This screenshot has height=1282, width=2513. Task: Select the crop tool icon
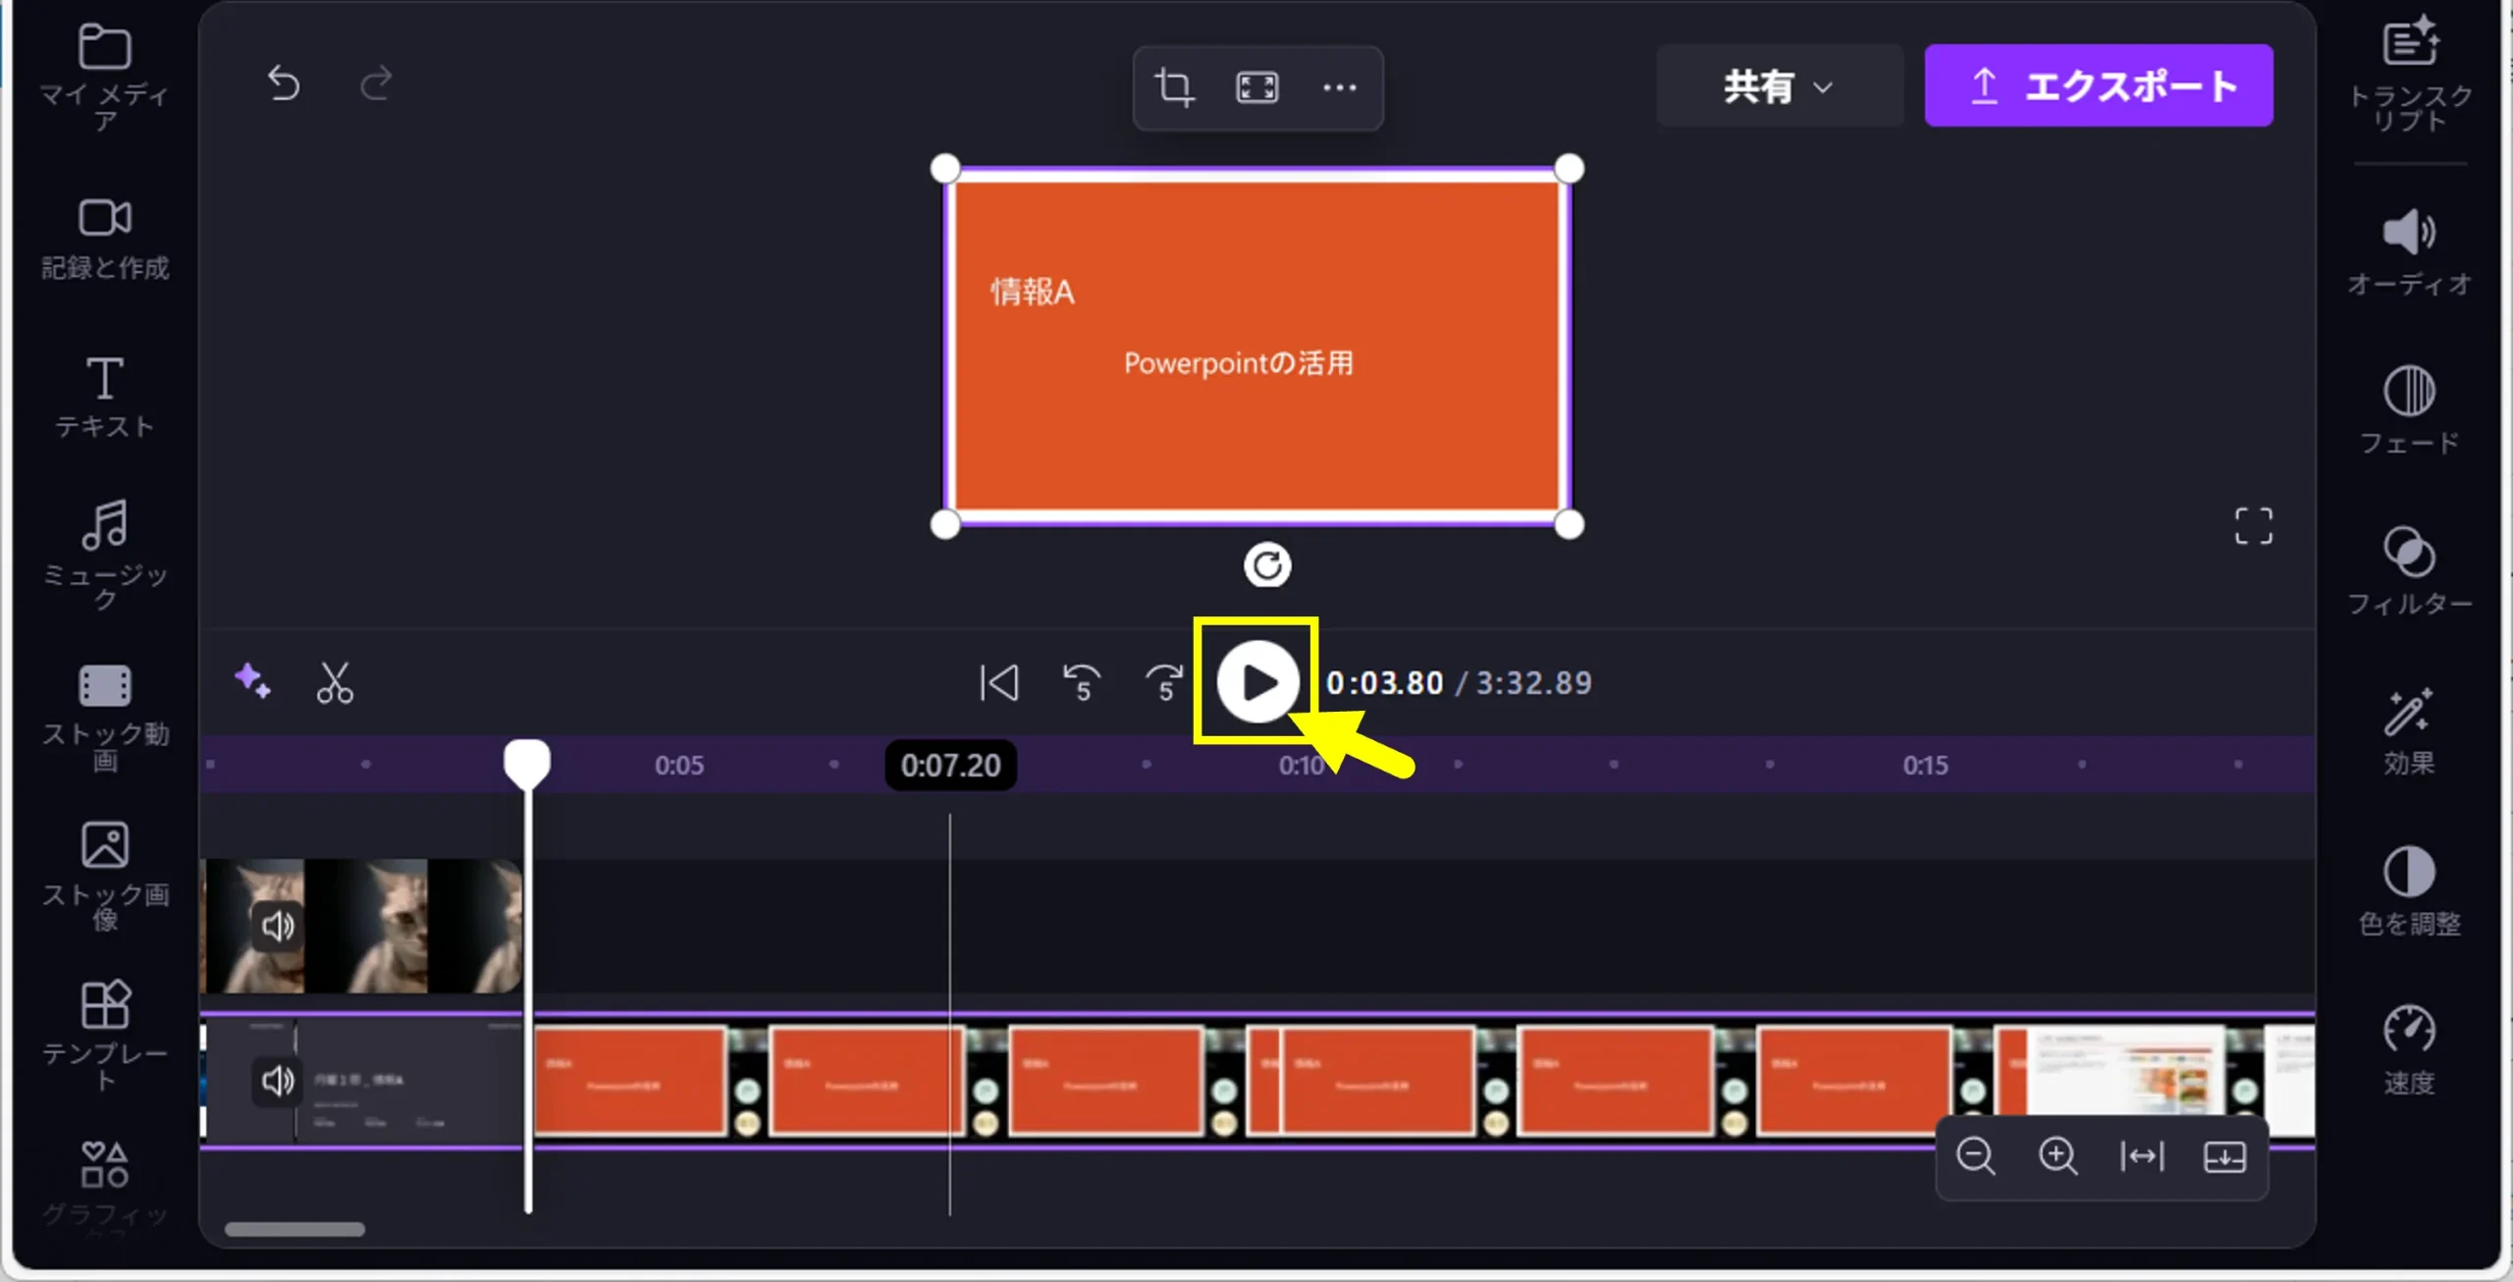[x=1174, y=87]
